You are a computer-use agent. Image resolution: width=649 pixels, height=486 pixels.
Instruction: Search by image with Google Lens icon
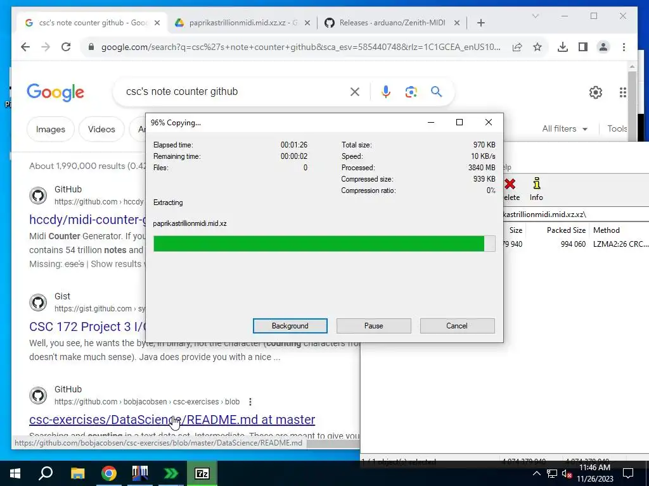tap(411, 92)
